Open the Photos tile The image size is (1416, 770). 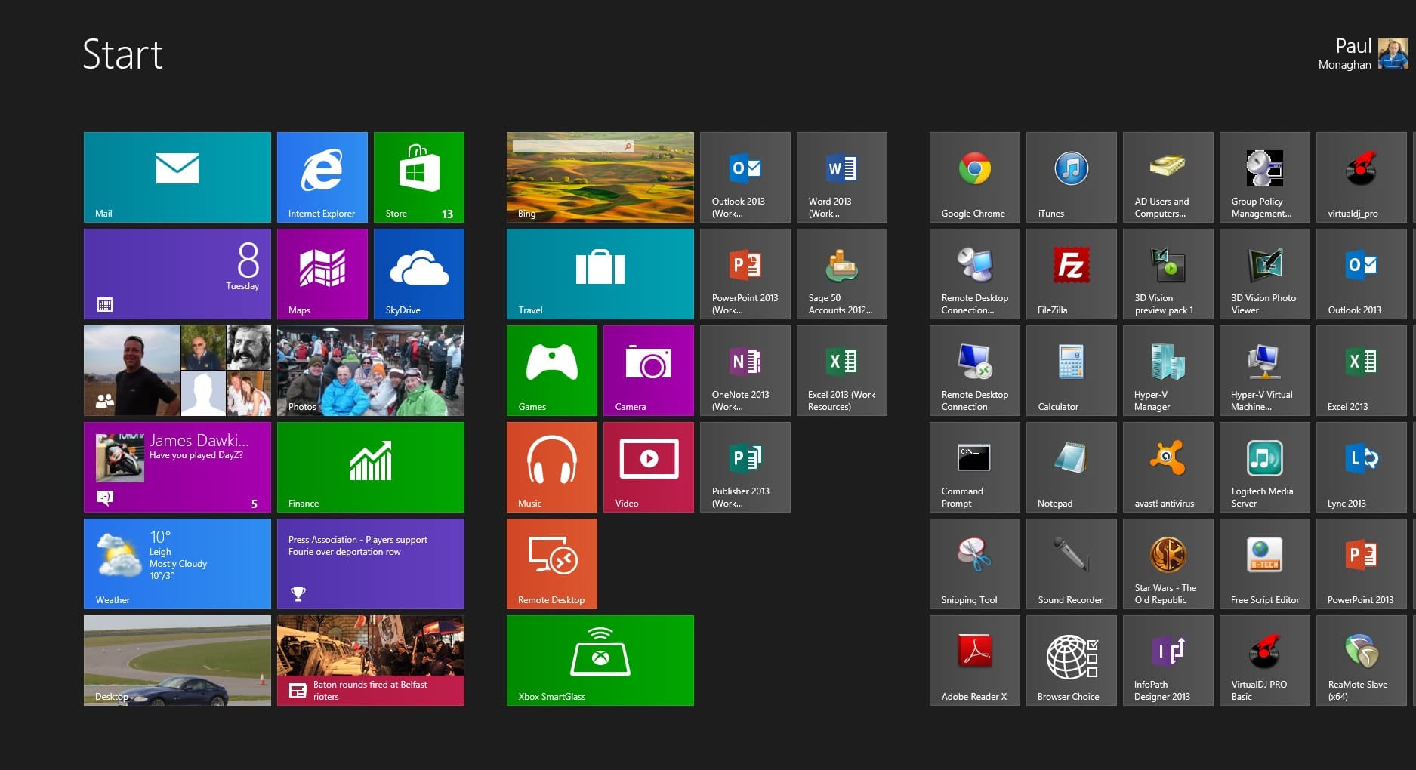point(371,371)
